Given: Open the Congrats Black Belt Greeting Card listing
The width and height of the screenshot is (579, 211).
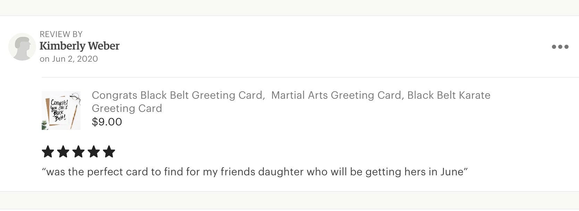Looking at the screenshot, I should pos(291,102).
